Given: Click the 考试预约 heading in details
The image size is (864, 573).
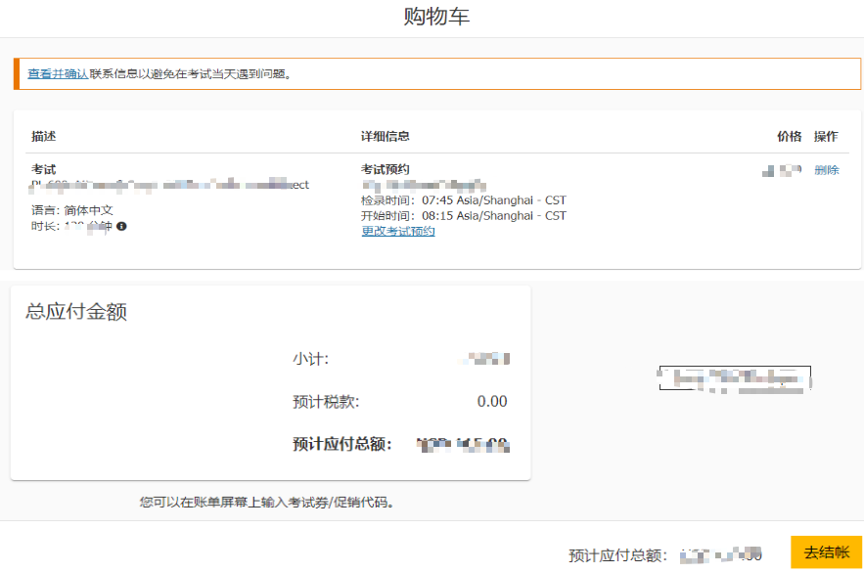Looking at the screenshot, I should [x=385, y=169].
